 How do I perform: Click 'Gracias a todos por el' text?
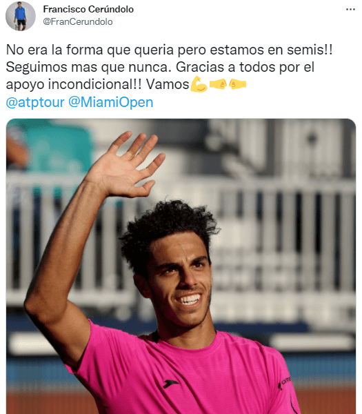pyautogui.click(x=245, y=67)
